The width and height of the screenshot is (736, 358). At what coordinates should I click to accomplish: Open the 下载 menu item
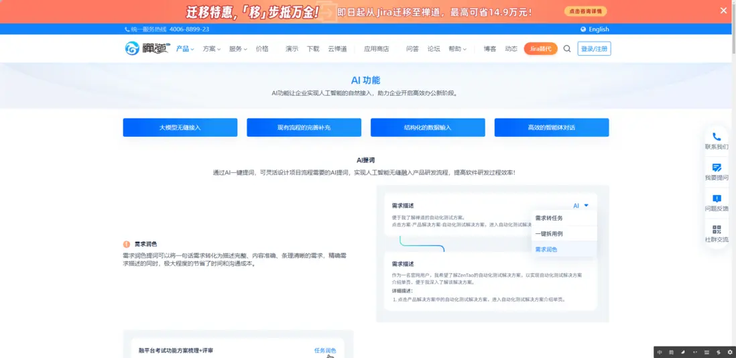point(313,48)
